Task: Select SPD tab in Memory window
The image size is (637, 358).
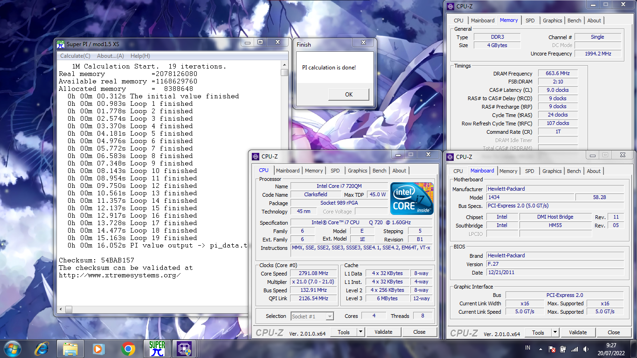Action: 530,21
